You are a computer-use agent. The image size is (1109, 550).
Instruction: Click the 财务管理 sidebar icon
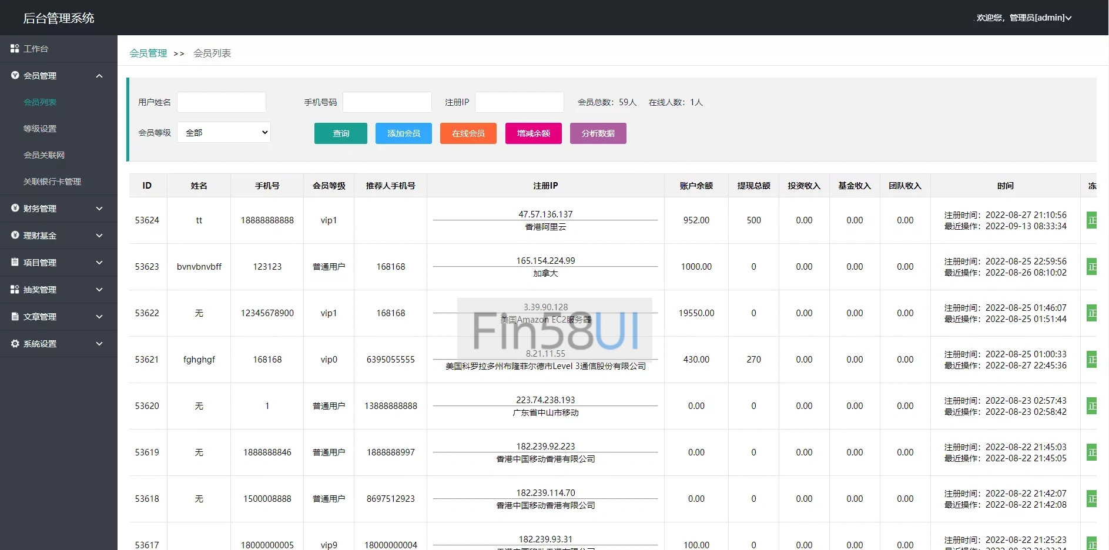tap(15, 208)
